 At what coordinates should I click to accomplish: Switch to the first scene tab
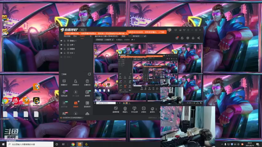[67, 36]
